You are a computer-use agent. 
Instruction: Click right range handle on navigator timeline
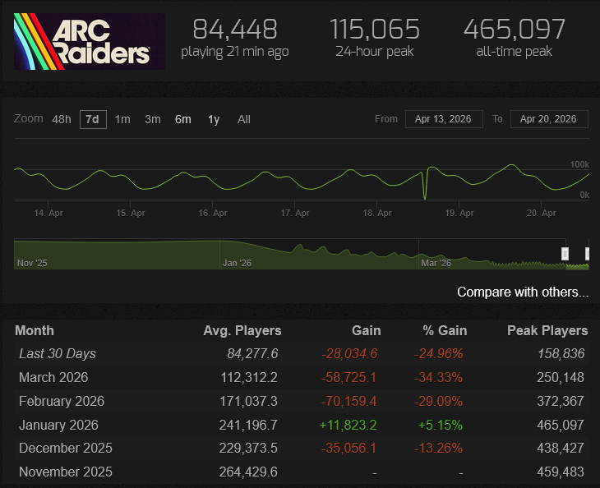point(588,254)
